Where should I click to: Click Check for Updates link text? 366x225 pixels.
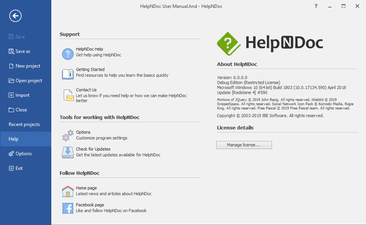coord(93,149)
